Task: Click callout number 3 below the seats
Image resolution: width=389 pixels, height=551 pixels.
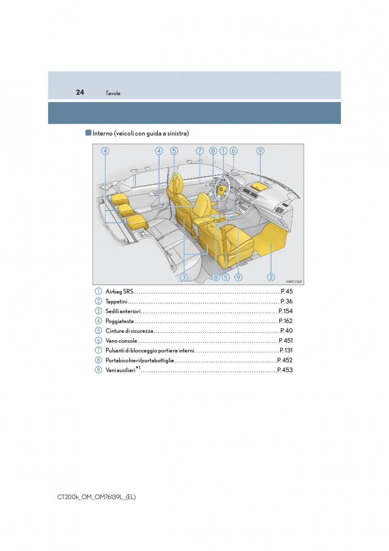Action: tap(183, 277)
